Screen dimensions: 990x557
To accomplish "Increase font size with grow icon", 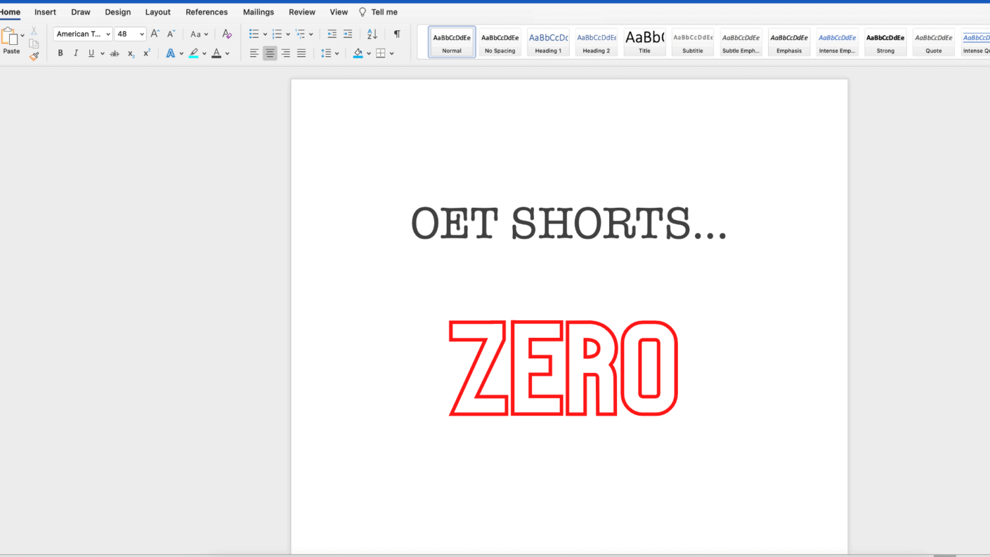I will (155, 34).
